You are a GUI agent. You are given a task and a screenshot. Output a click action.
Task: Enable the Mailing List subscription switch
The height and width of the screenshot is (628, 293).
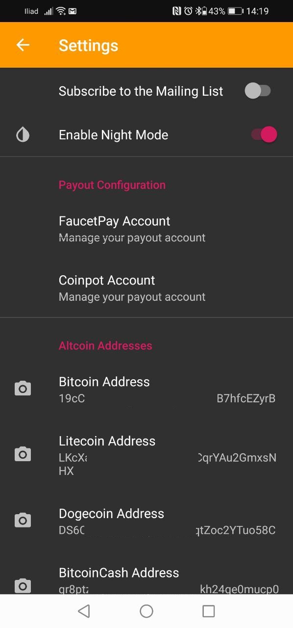[258, 91]
